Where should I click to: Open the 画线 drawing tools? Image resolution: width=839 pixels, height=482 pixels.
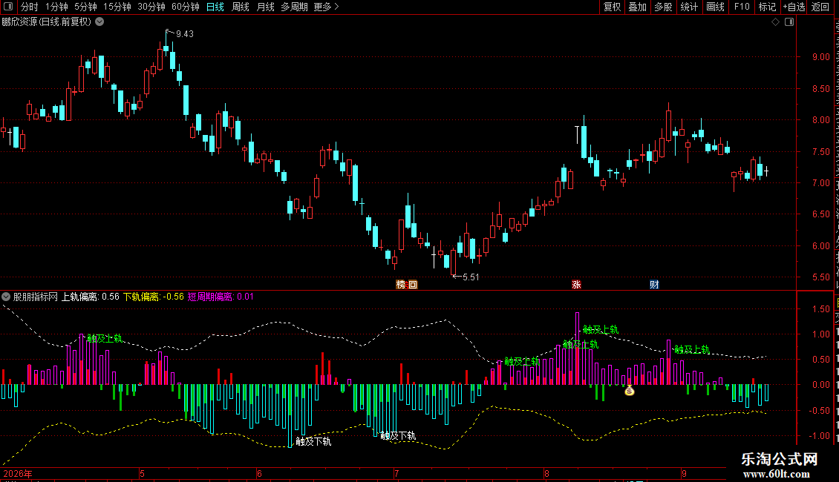[716, 7]
